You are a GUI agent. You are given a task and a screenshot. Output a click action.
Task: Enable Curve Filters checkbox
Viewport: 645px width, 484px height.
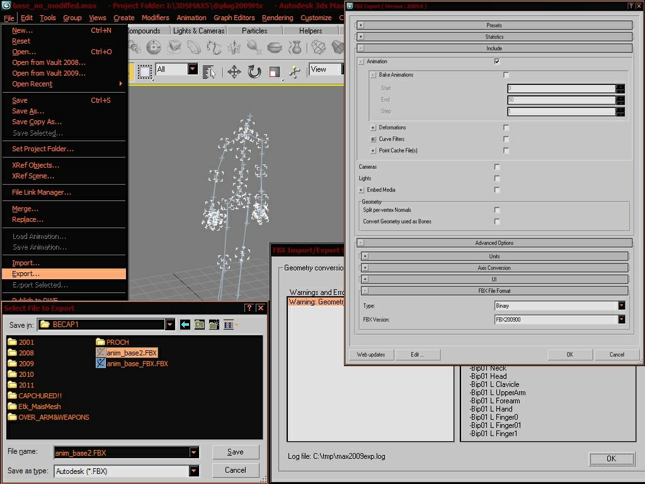(x=506, y=139)
